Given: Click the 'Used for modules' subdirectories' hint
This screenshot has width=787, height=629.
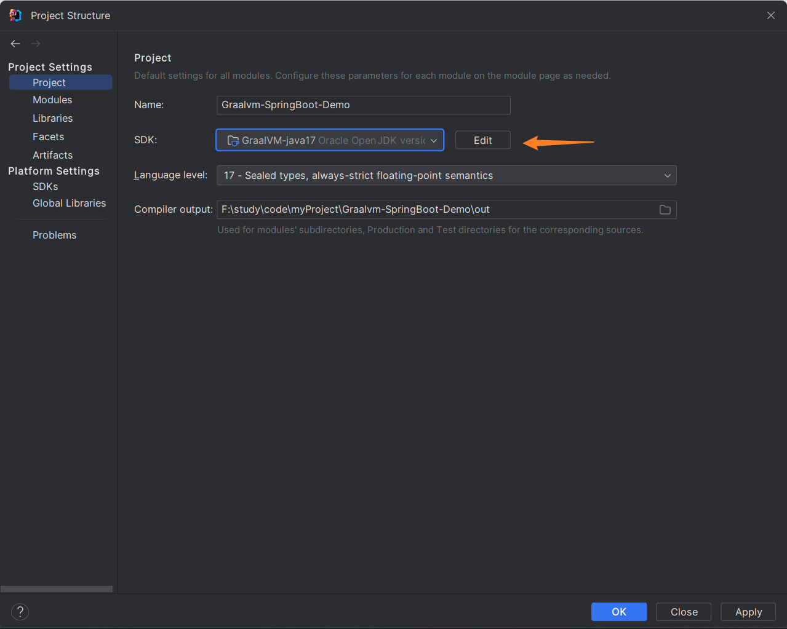Looking at the screenshot, I should [430, 230].
